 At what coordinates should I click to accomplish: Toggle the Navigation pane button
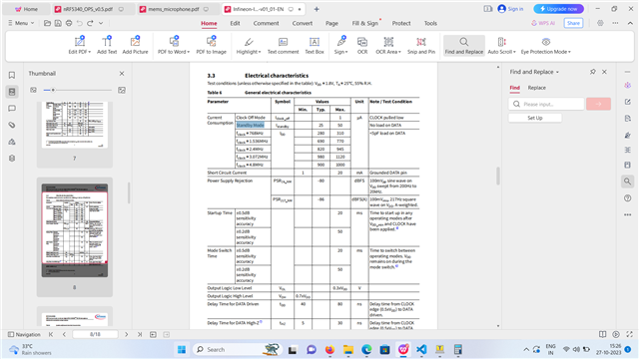24,335
